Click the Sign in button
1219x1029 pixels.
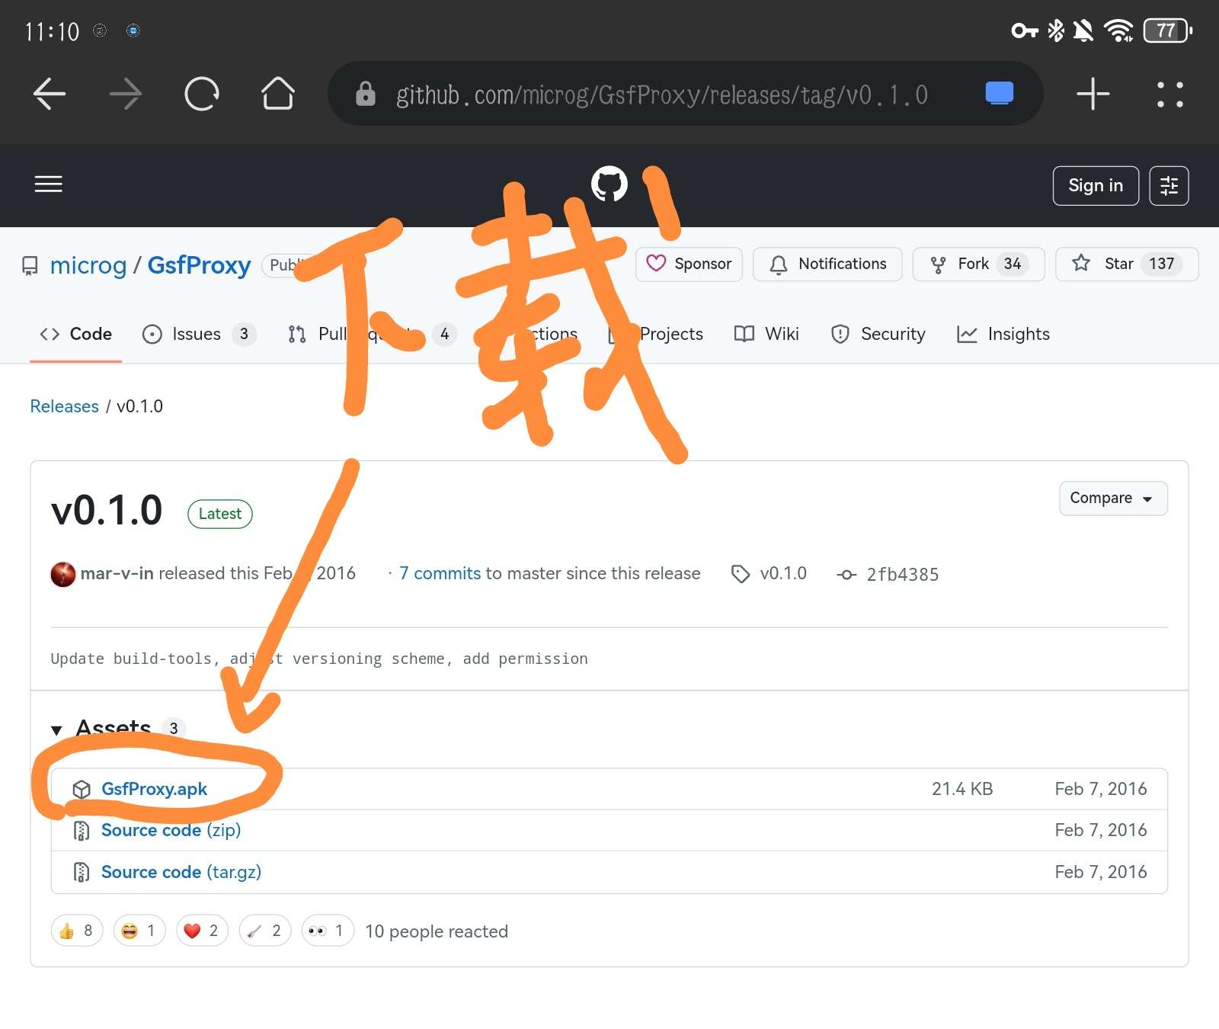pos(1095,186)
